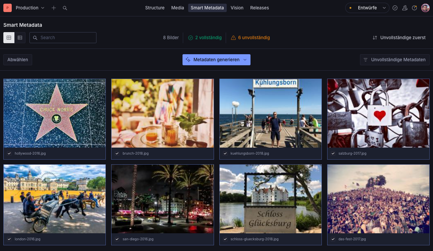Open the Schloss Glücksburg thumbnail
This screenshot has width=433, height=251.
click(271, 199)
